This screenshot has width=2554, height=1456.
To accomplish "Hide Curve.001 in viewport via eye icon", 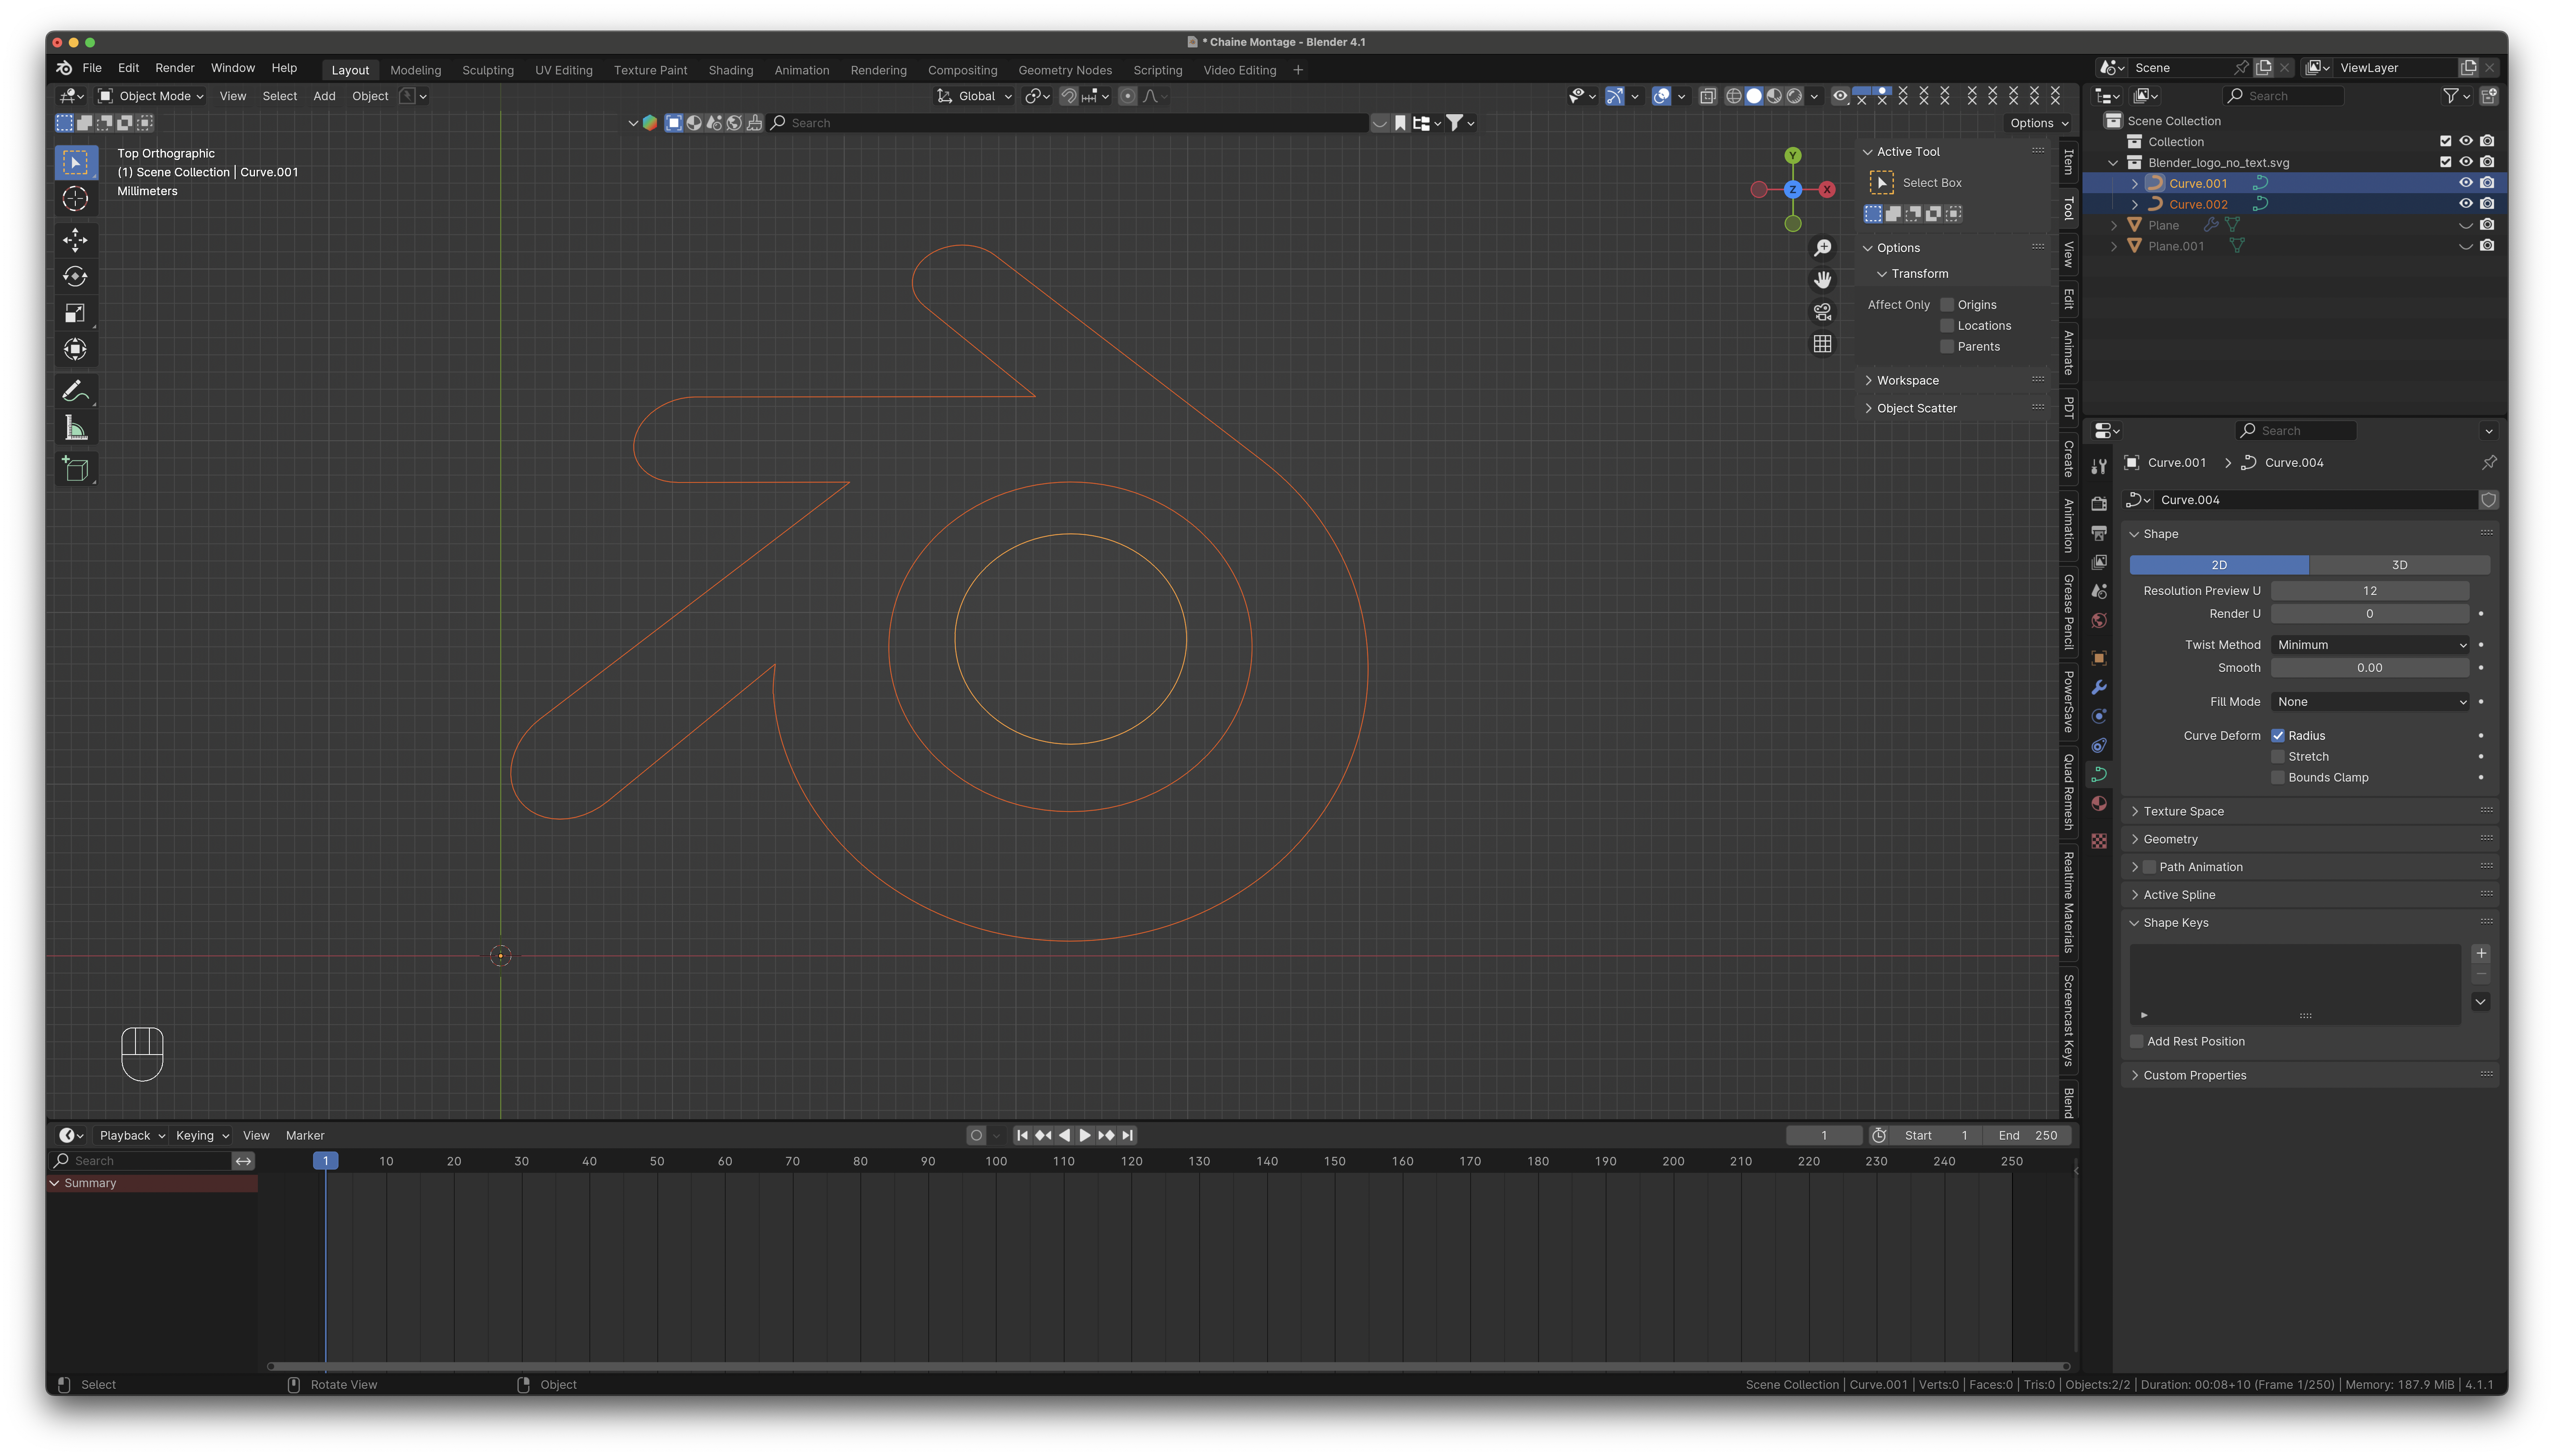I will click(2465, 183).
